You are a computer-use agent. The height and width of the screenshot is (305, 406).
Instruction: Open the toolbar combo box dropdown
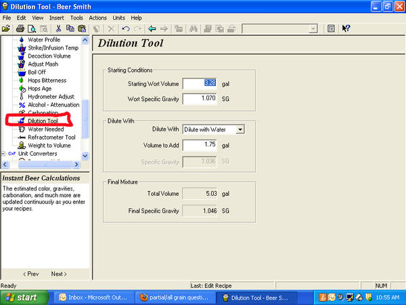313,28
